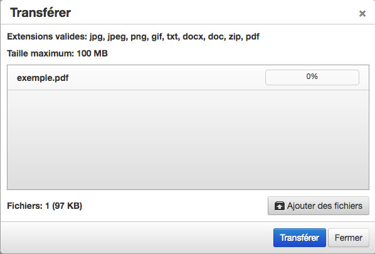Click the jpeg entry in the valid extensions list
The width and height of the screenshot is (375, 254).
(x=117, y=37)
